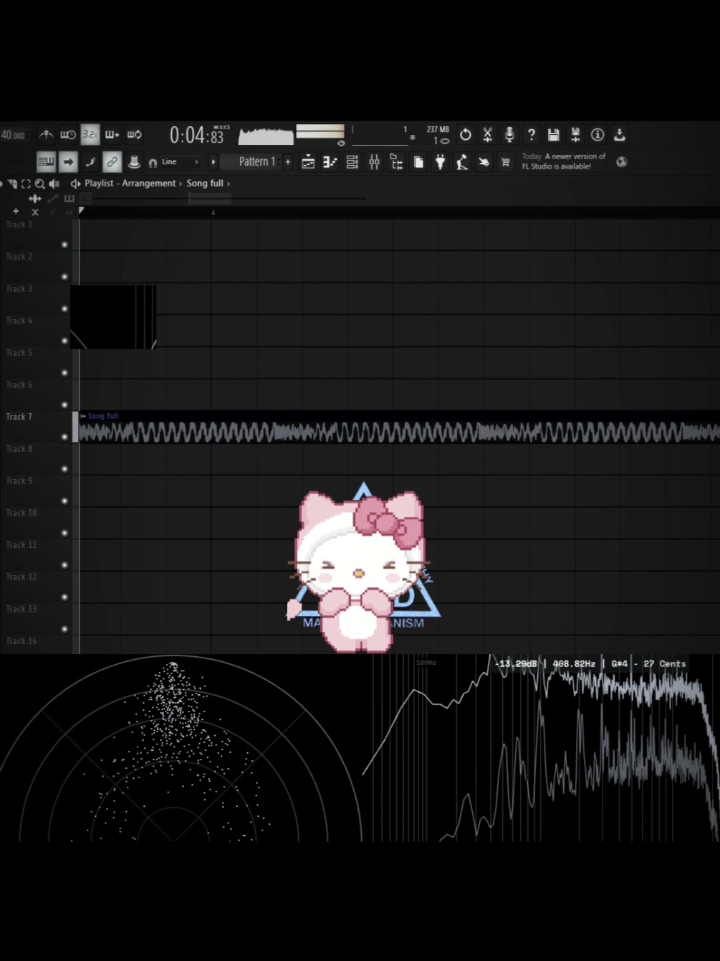Open the Playlist view
720x961 pixels.
click(x=308, y=162)
